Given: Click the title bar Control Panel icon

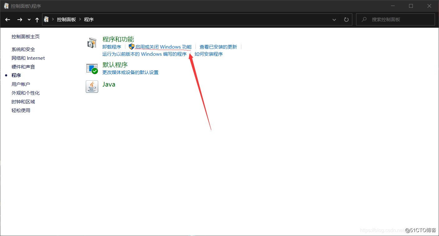Looking at the screenshot, I should pyautogui.click(x=6, y=6).
